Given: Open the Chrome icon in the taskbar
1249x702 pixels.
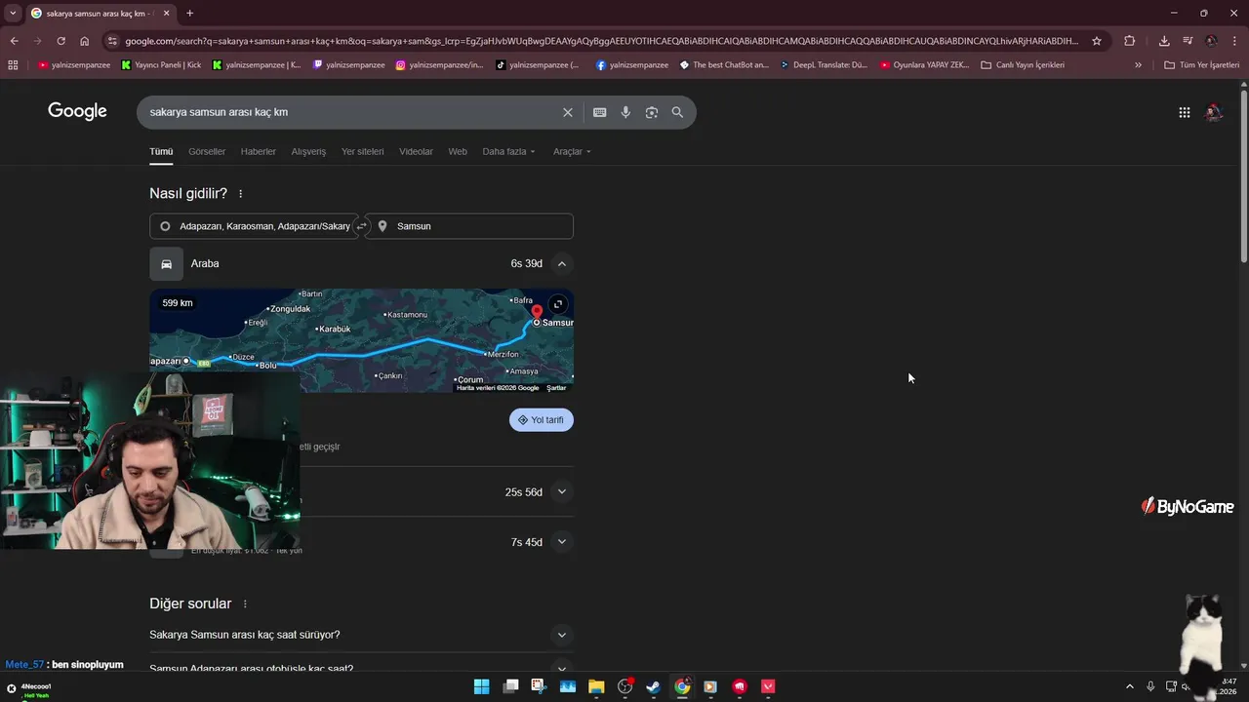Looking at the screenshot, I should coord(682,686).
